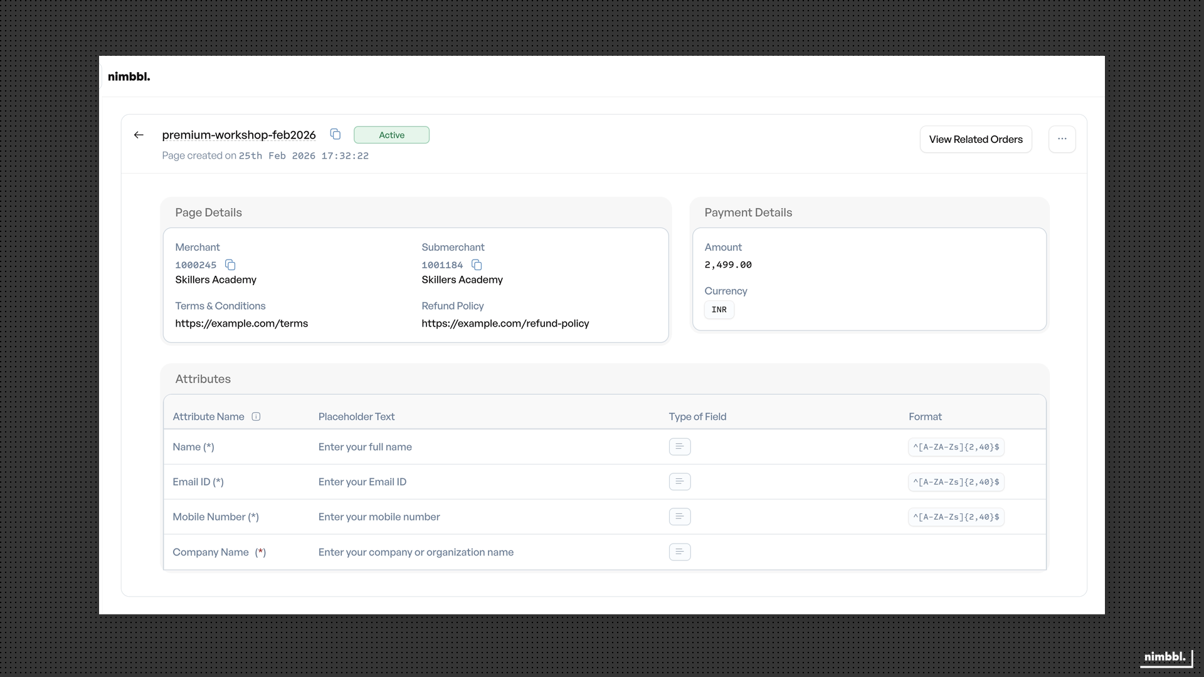This screenshot has height=677, width=1204.
Task: Open the https://example.com/terms link
Action: tap(241, 323)
